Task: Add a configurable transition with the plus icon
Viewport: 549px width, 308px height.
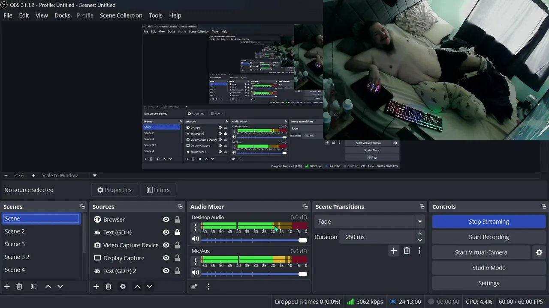Action: [x=393, y=251]
